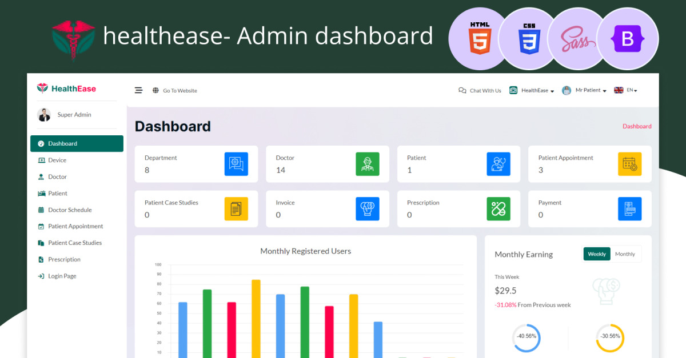Click the Patient Case Studies document icon
The width and height of the screenshot is (686, 358).
point(236,209)
